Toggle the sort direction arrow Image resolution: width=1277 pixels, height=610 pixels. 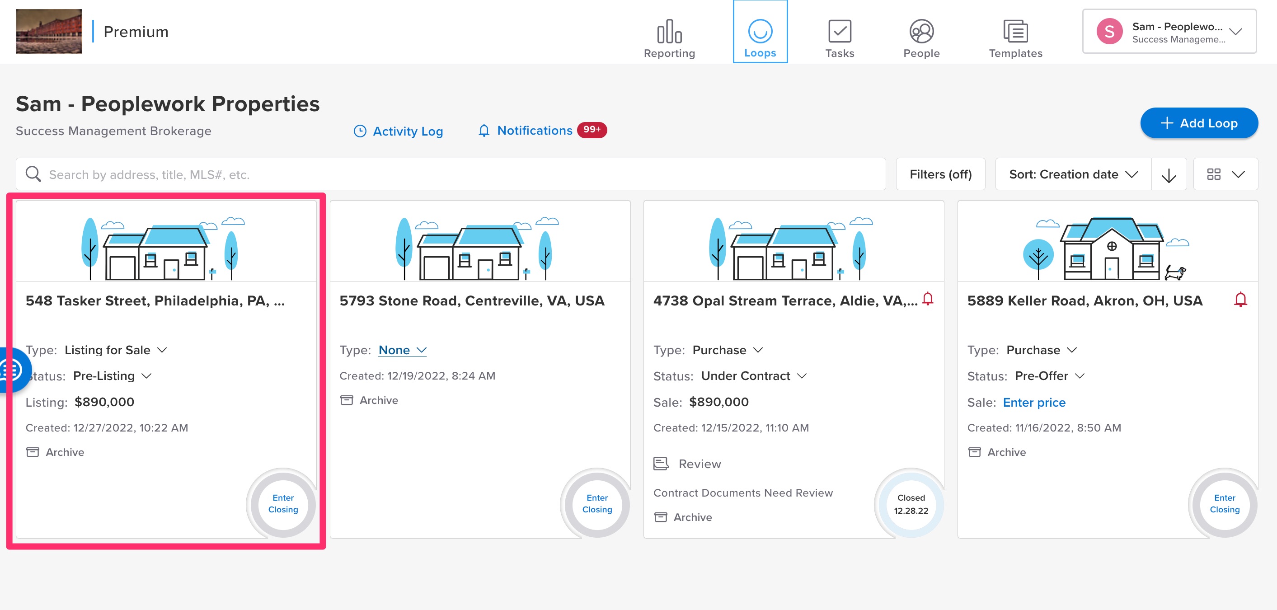click(x=1169, y=174)
